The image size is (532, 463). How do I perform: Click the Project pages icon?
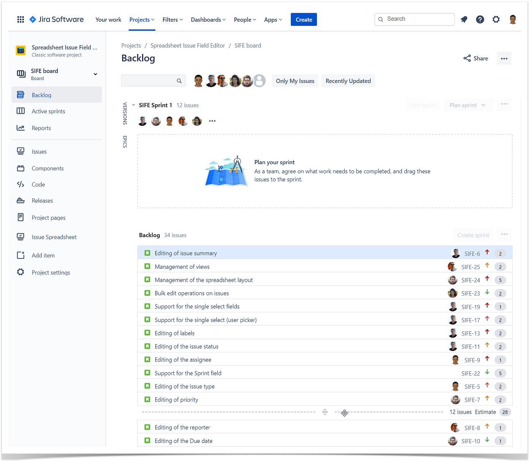pos(21,217)
